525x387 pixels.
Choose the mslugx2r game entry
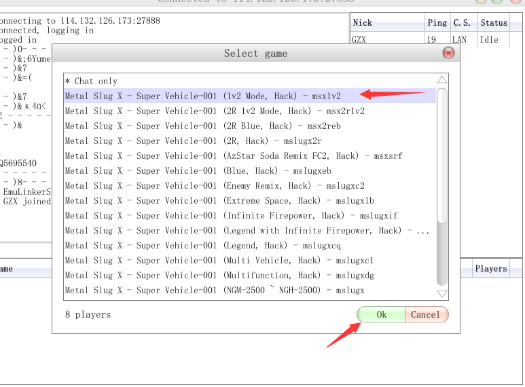250,141
